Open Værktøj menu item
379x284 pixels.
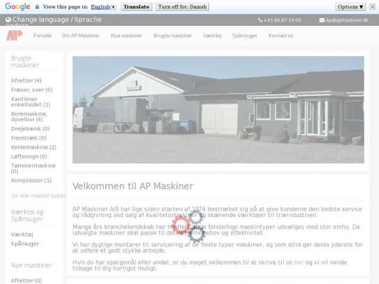(x=212, y=35)
